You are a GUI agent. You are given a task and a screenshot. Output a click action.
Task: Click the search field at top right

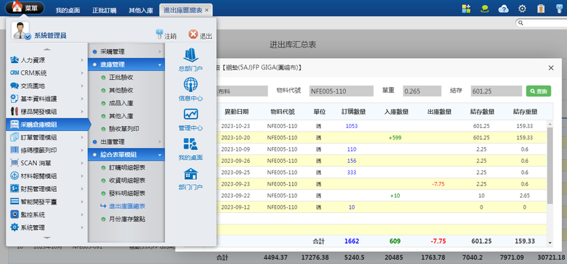[542, 23]
